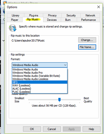Image resolution: width=104 pixels, height=134 pixels.
Task: Open the Library tab
Action: (15, 15)
